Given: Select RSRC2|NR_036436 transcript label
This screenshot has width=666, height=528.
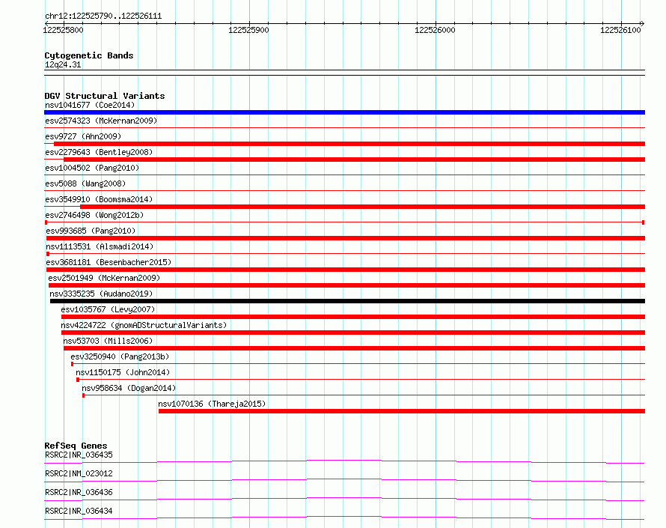Looking at the screenshot, I should pyautogui.click(x=79, y=492).
